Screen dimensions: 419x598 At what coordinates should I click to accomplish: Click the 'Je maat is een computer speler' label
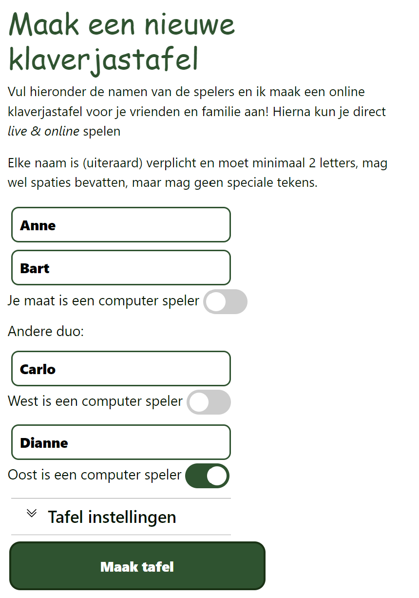[x=103, y=301]
